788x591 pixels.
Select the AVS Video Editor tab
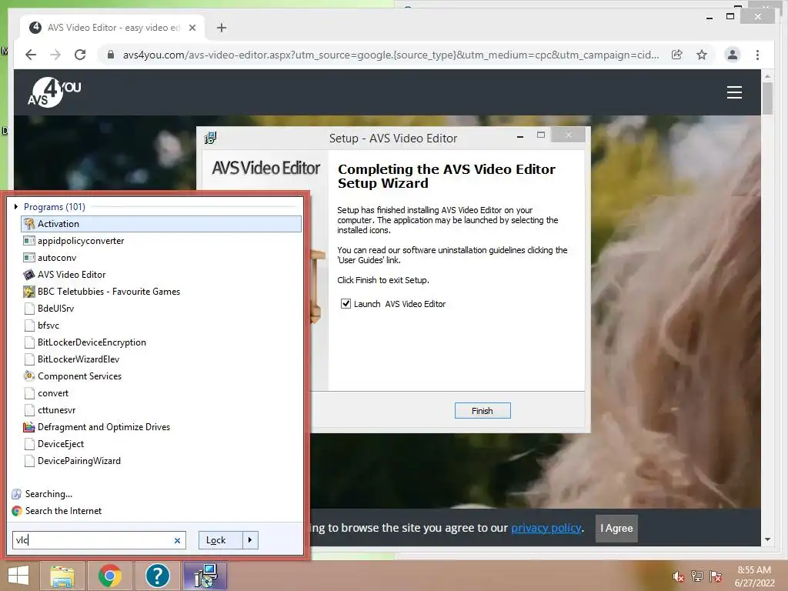[x=112, y=28]
